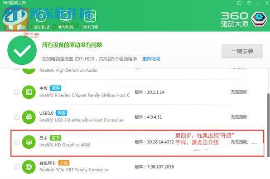Open the main menu triangle icon in title bar
Screen dimensions: 270x179
(249, 3)
